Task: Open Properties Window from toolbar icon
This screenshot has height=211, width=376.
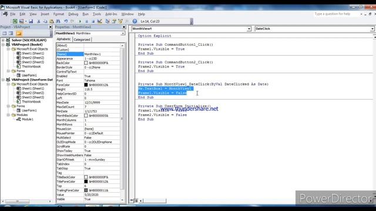Action: point(114,21)
